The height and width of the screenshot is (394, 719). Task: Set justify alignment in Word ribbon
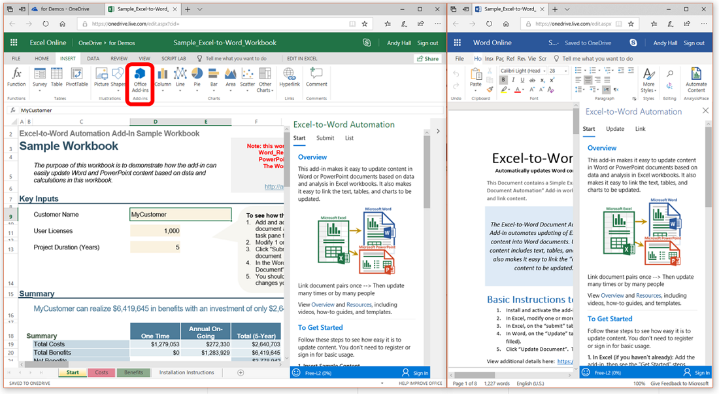pyautogui.click(x=607, y=80)
